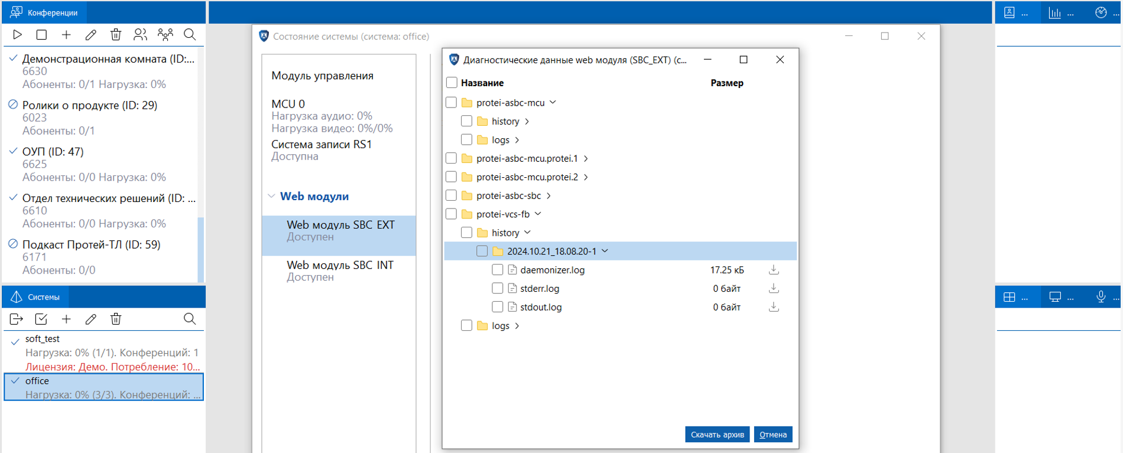Expand protei-asbc-sbc folder chevron
Image resolution: width=1123 pixels, height=453 pixels.
[x=548, y=195]
